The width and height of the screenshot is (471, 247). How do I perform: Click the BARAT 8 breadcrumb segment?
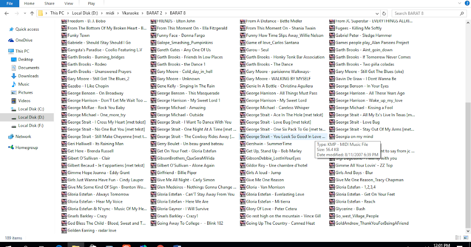point(178,13)
